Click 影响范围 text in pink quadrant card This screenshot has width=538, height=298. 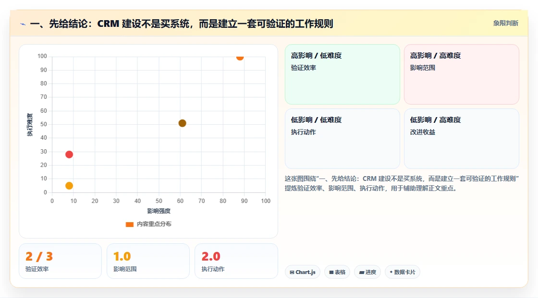[422, 68]
